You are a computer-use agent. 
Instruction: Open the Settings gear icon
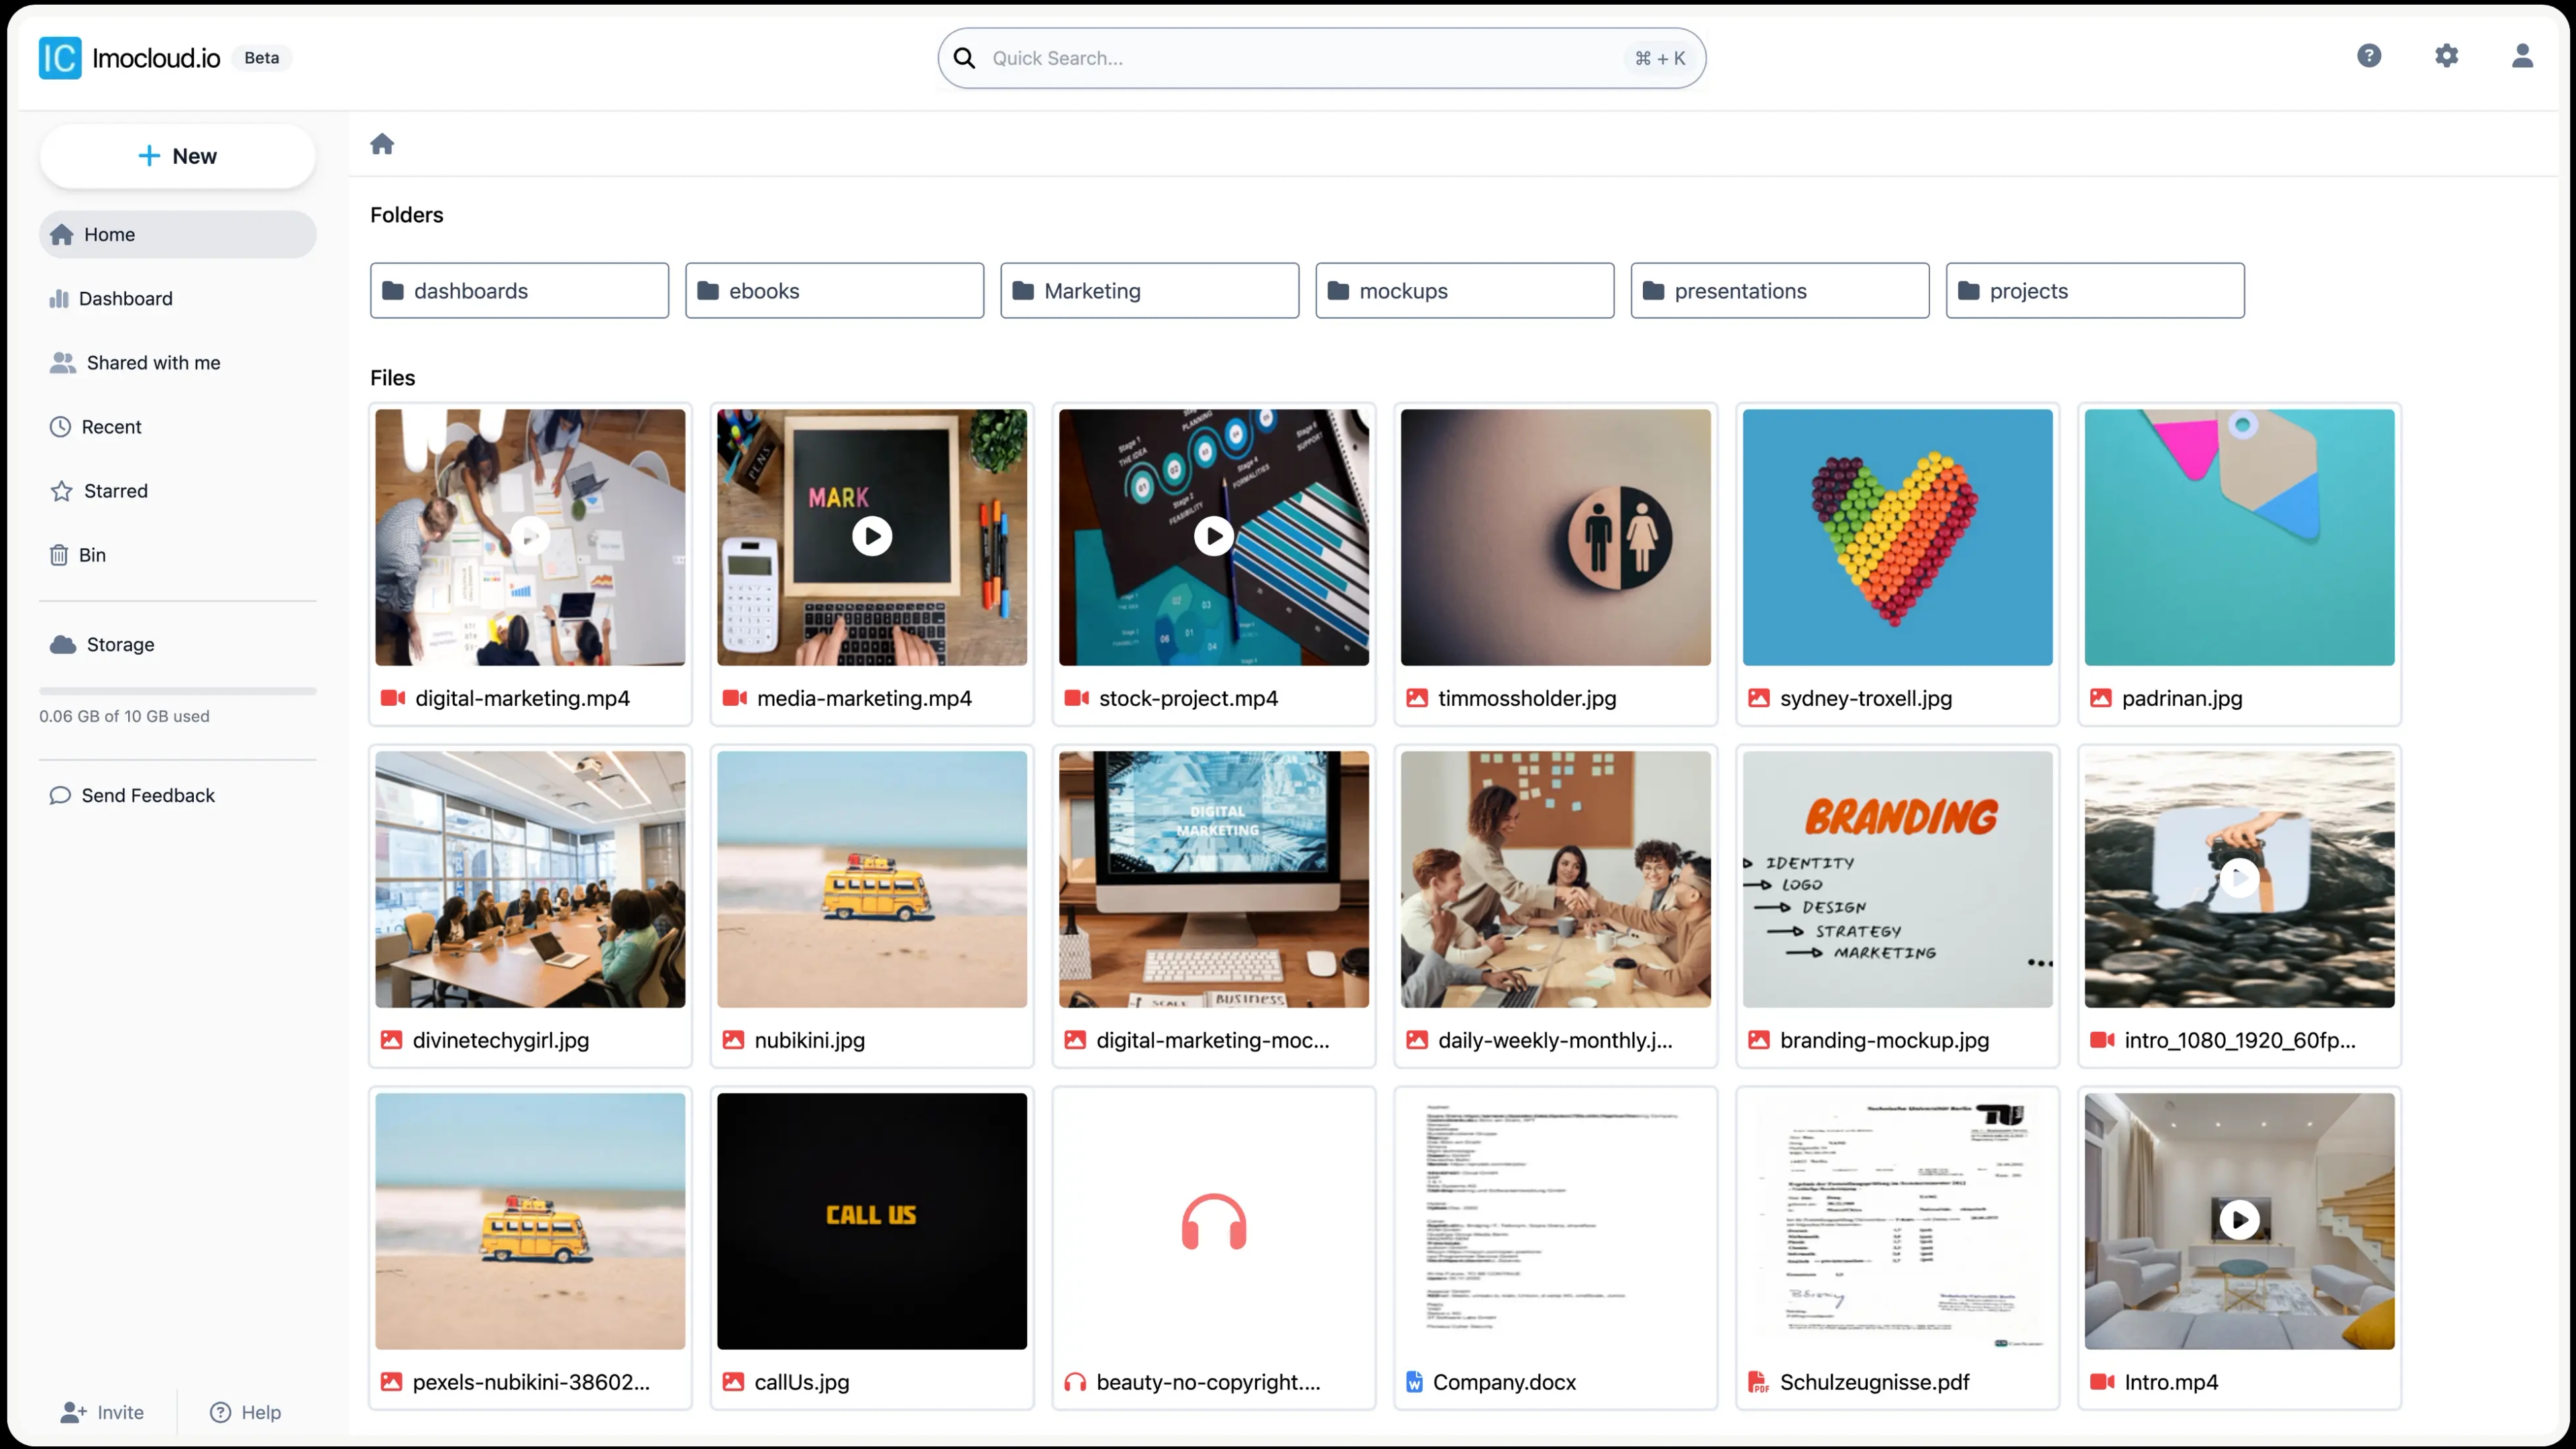point(2445,56)
